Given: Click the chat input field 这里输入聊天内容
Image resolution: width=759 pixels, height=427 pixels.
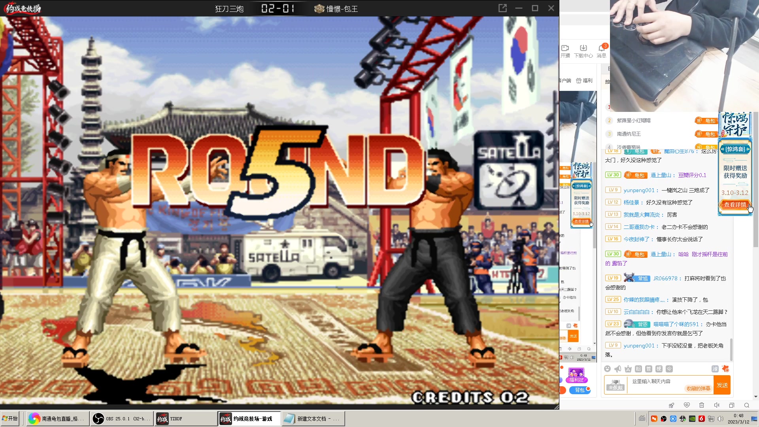Looking at the screenshot, I should click(x=670, y=385).
